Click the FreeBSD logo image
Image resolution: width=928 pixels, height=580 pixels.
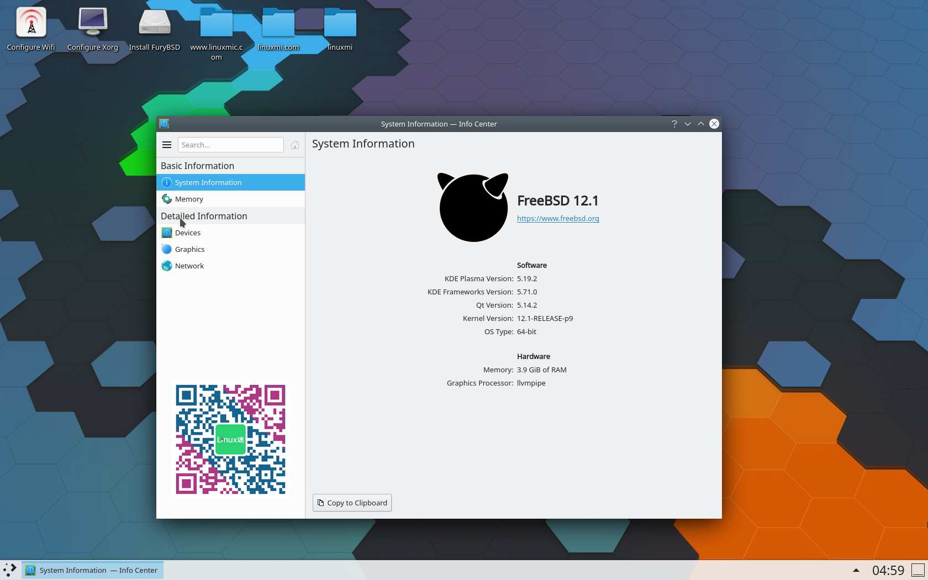coord(473,207)
